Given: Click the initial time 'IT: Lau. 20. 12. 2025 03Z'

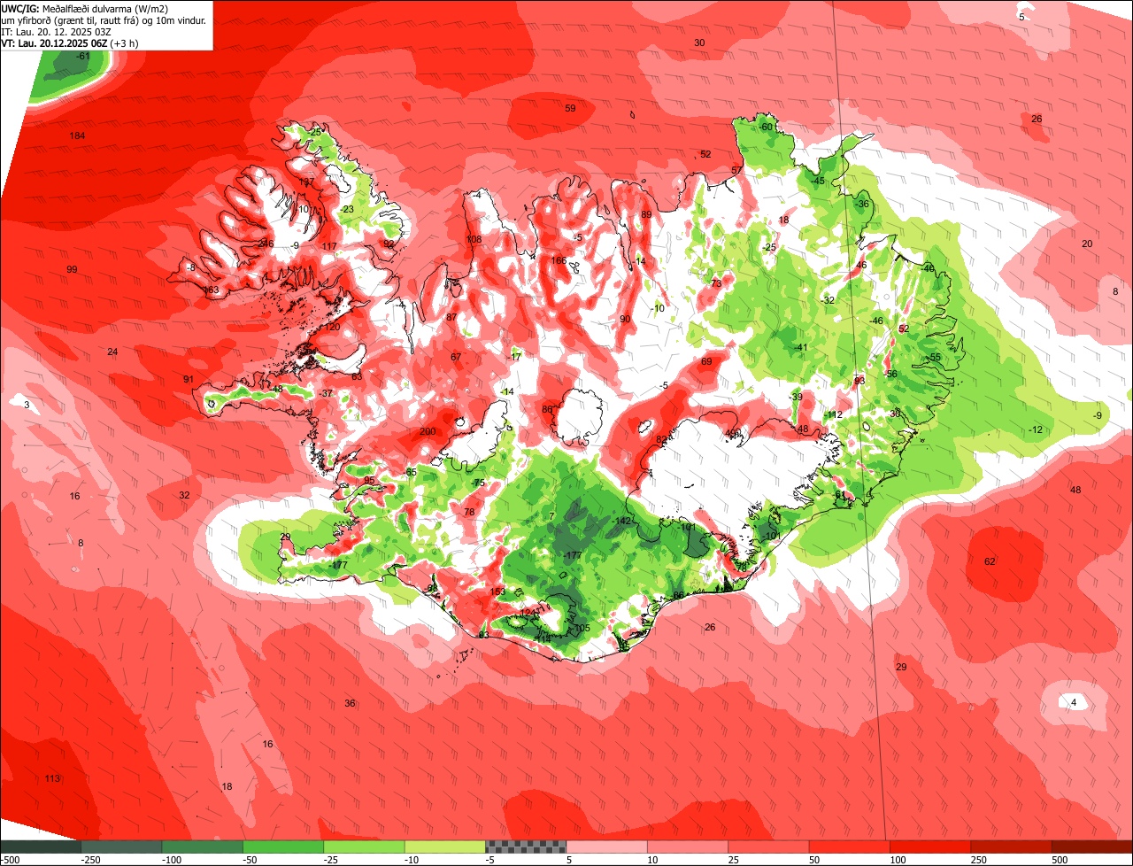Looking at the screenshot, I should (56, 31).
